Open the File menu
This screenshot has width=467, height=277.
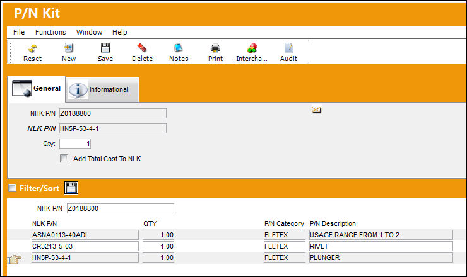(x=19, y=32)
